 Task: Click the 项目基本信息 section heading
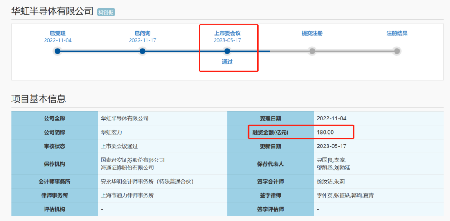pos(39,99)
